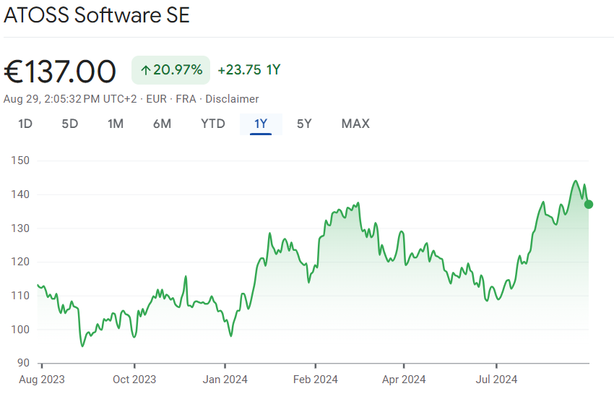
Task: Select the 1Y time range tab
Action: [261, 124]
